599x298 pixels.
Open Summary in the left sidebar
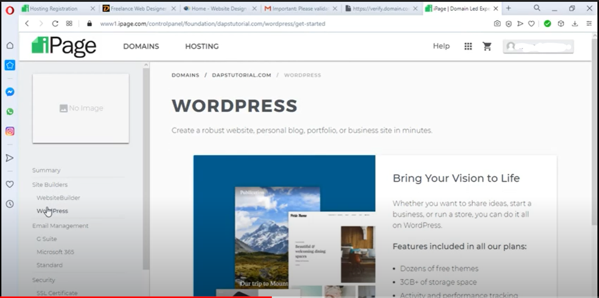(x=46, y=170)
